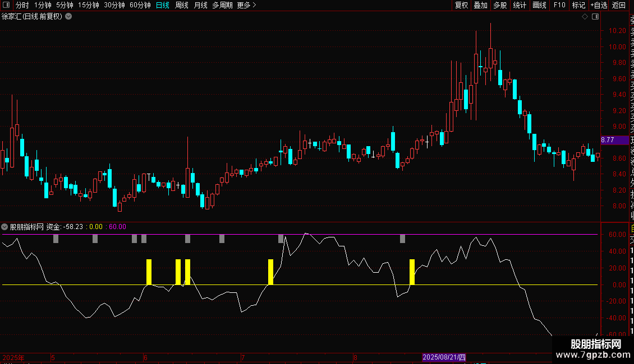Select the 30分钟 period
Image resolution: width=634 pixels, height=364 pixels.
(x=114, y=5)
